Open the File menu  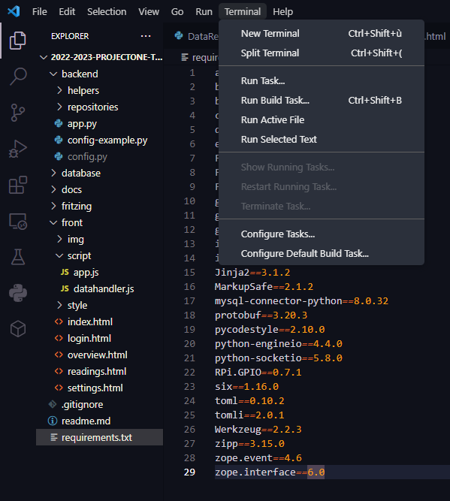(40, 12)
